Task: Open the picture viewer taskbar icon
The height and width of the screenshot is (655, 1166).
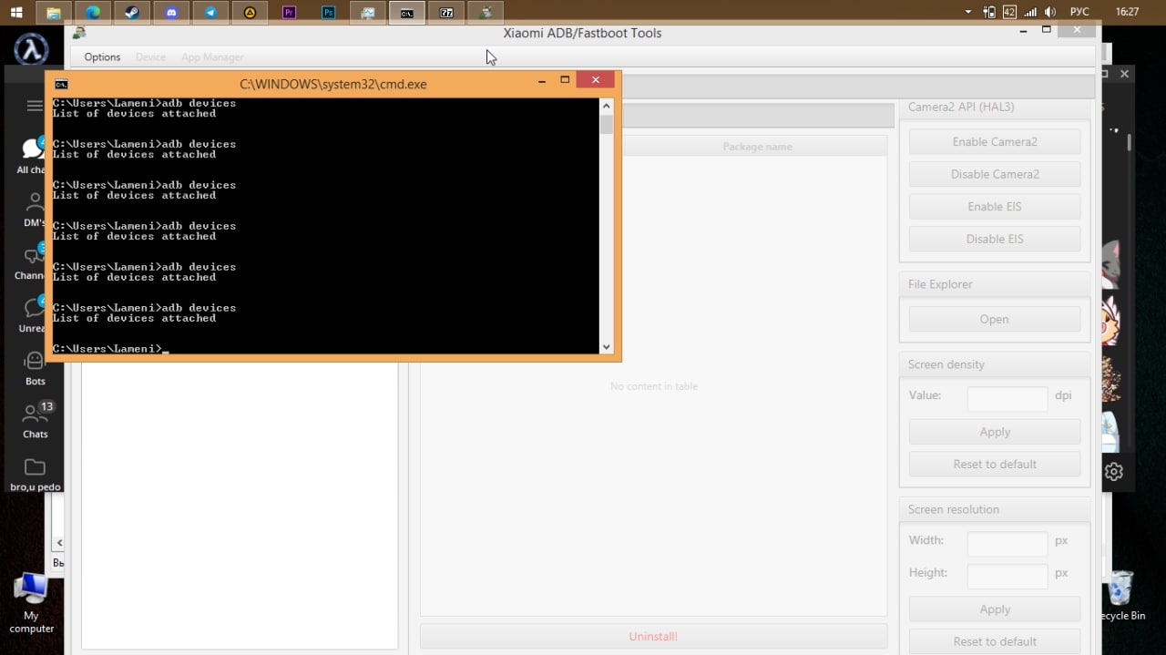Action: click(x=367, y=13)
